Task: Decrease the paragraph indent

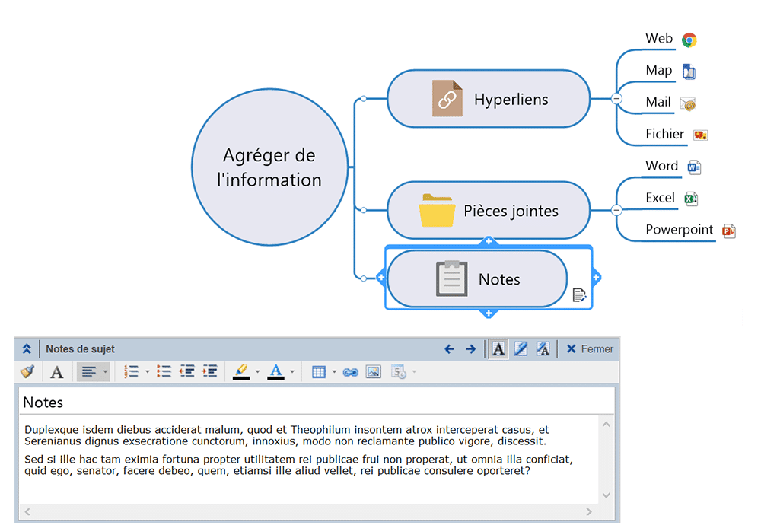Action: 187,371
